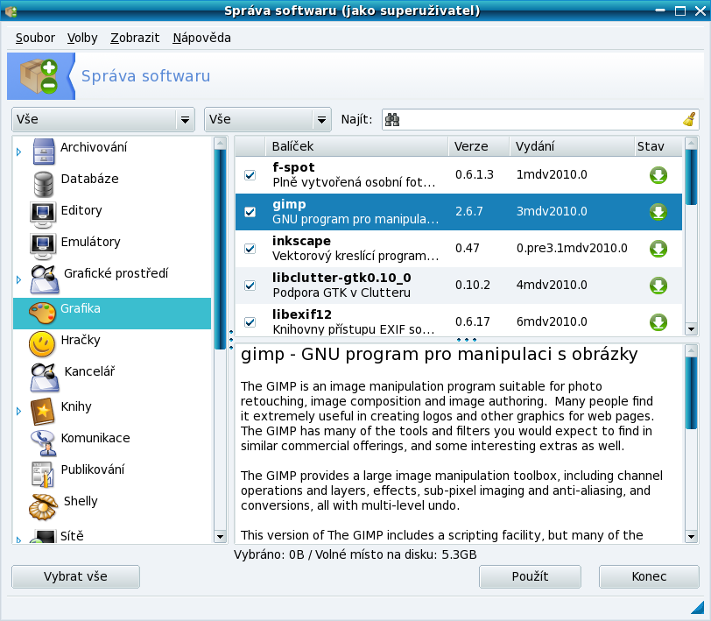Click the title bar application icon
Viewport: 711px width, 621px height.
(x=11, y=11)
